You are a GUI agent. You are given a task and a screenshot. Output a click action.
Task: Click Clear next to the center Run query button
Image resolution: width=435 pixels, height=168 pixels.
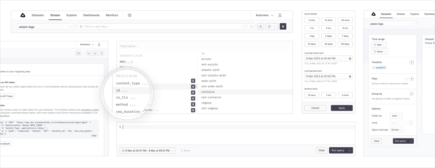pos(322,150)
